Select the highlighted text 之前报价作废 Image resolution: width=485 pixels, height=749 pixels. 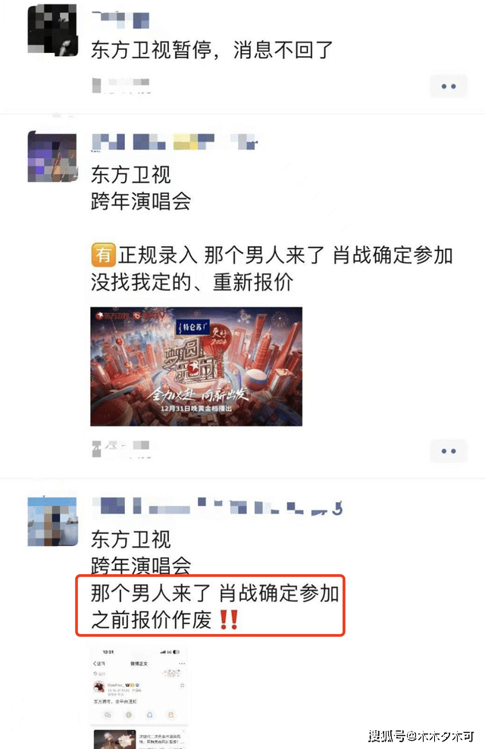pos(152,620)
